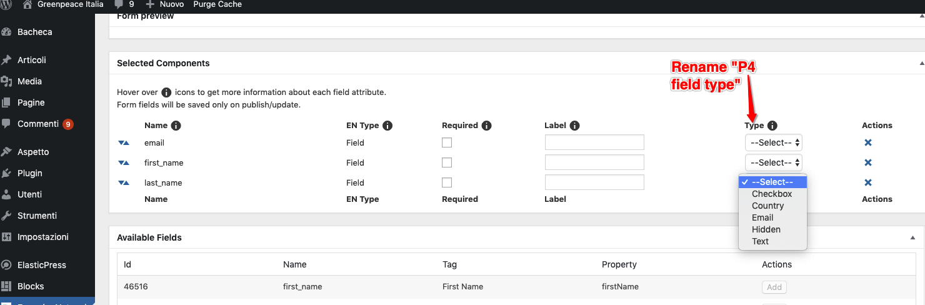This screenshot has height=305, width=925.
Task: Collapse the Selected Components panel
Action: 921,63
